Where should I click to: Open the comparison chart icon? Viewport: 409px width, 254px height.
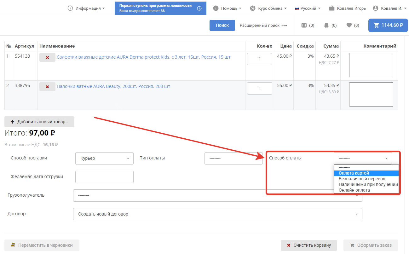click(304, 25)
